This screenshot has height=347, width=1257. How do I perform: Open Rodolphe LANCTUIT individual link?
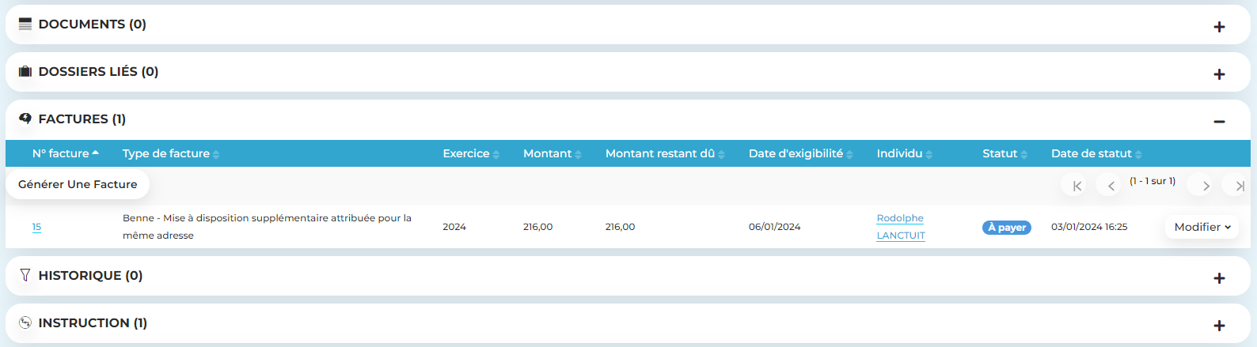901,227
